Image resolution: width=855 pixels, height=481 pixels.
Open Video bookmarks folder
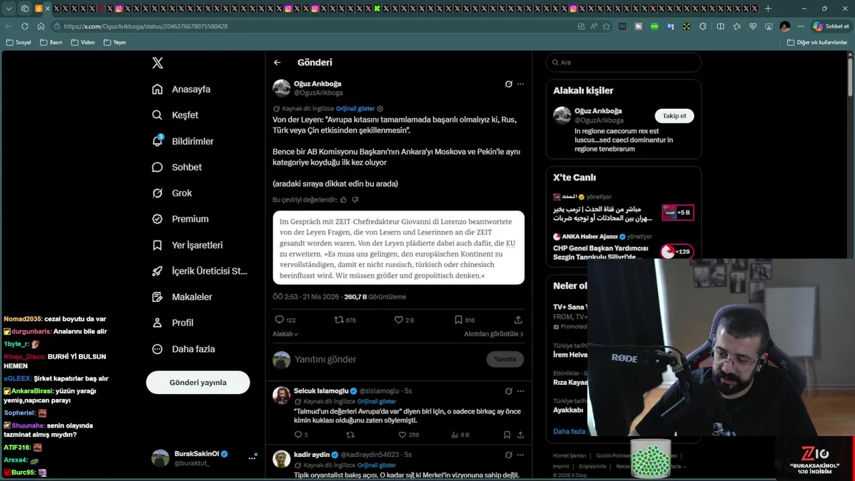[x=83, y=42]
